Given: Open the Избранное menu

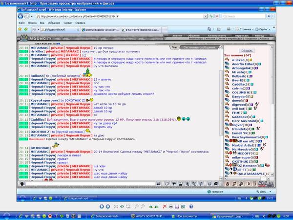Looking at the screenshot, I should 54,23.
